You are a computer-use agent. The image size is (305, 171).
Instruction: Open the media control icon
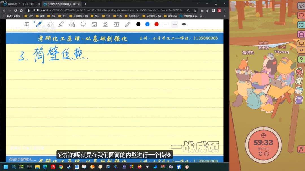coord(208,10)
